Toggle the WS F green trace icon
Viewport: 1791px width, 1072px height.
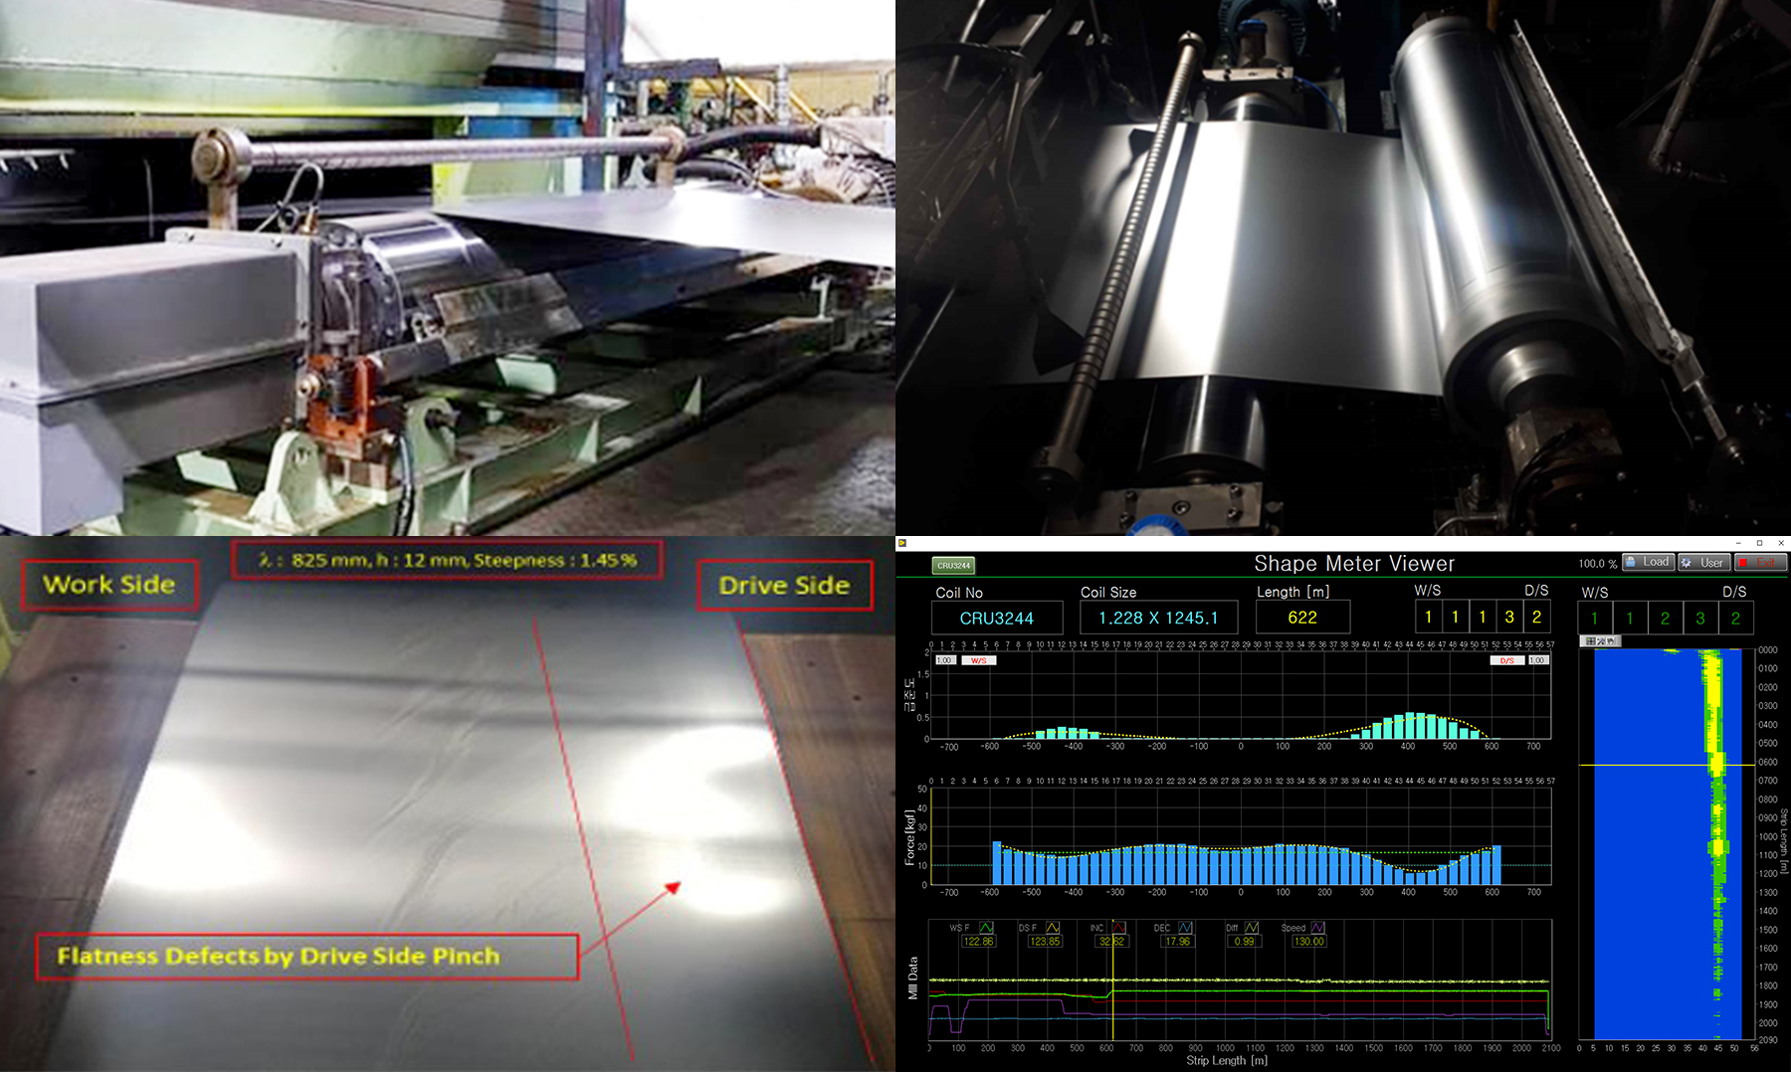pyautogui.click(x=986, y=928)
